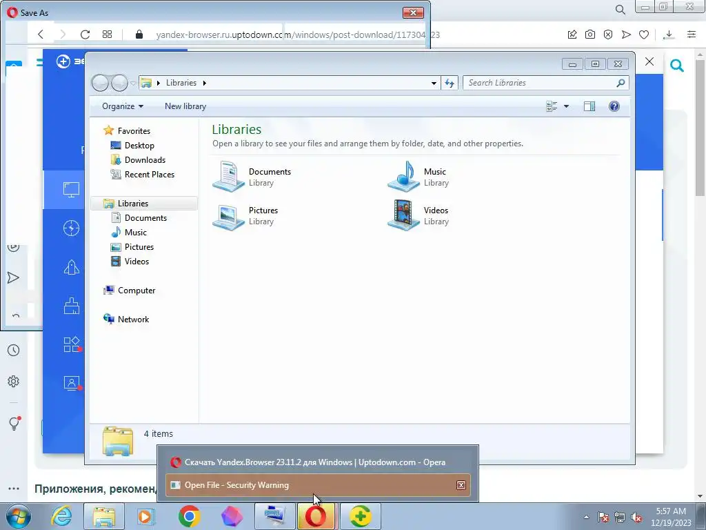Click the Opera address bar URL
The width and height of the screenshot is (706, 530).
(297, 35)
